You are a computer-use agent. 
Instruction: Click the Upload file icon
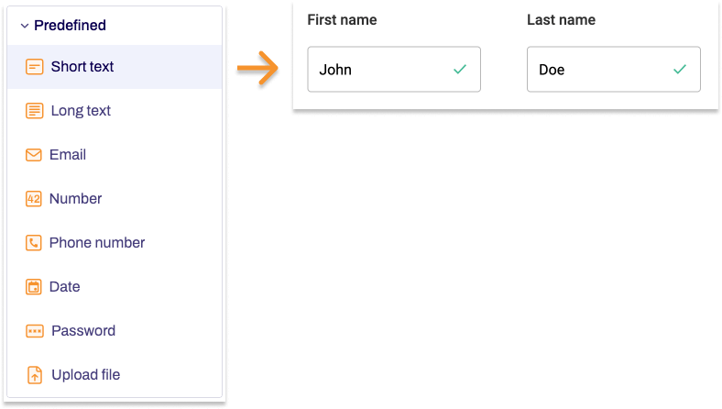coord(34,375)
